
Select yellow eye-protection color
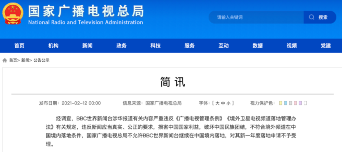tap(280, 103)
